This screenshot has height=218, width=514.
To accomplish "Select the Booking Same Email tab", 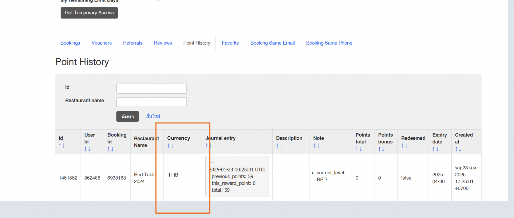I will tap(272, 43).
